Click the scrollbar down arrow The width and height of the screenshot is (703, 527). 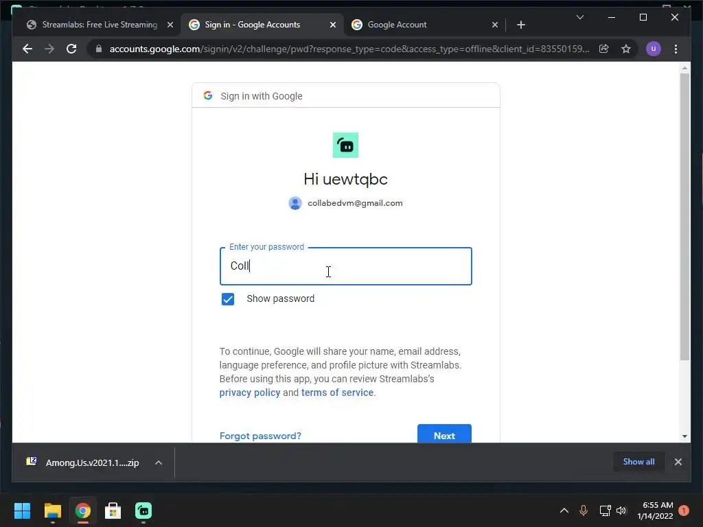tap(684, 436)
